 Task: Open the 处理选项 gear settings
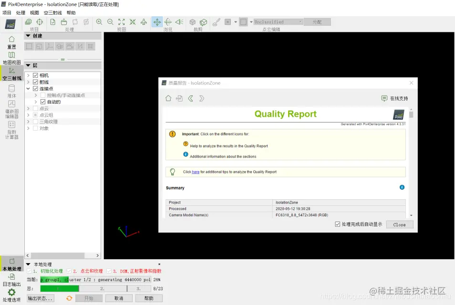pos(11,295)
